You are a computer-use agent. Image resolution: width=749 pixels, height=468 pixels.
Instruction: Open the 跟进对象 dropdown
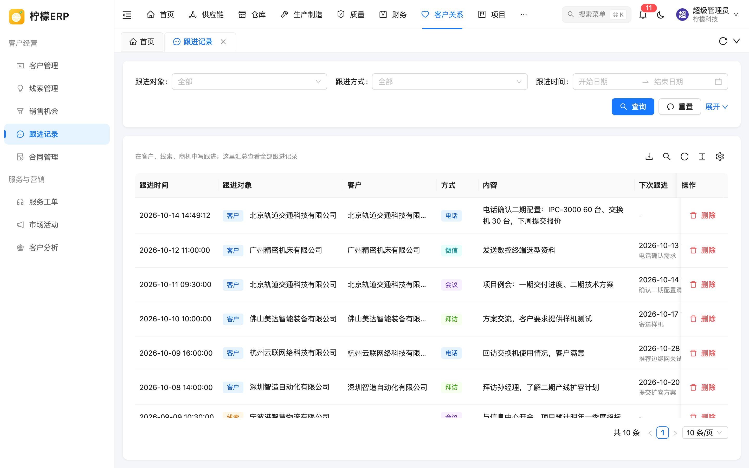tap(249, 82)
